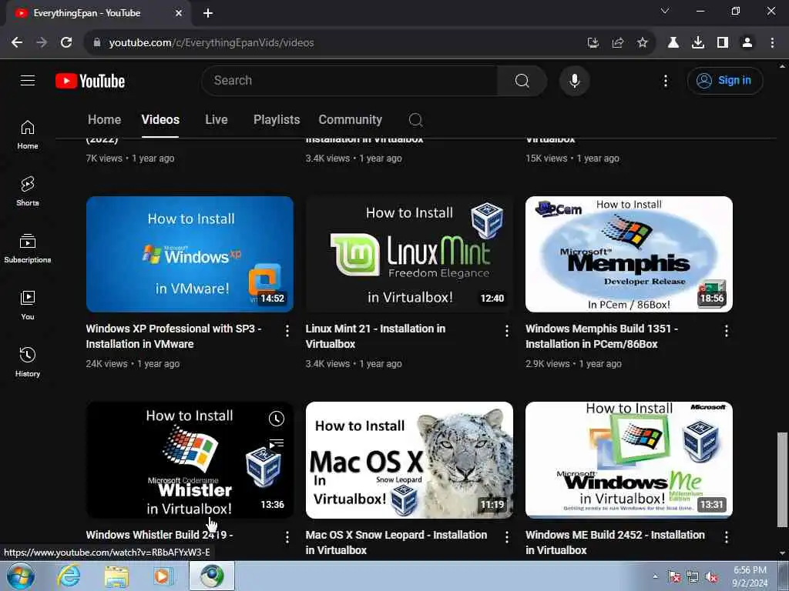This screenshot has height=591, width=789.
Task: Open Windows Explorer folder on taskbar
Action: tap(116, 576)
